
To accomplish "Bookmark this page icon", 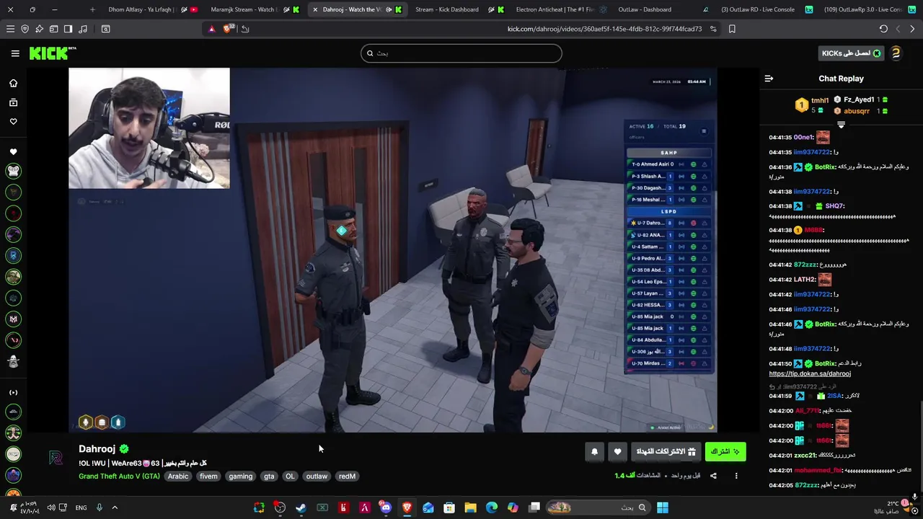I will point(732,29).
